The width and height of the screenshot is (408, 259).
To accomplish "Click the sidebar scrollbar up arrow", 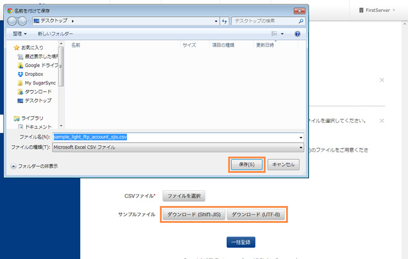I will click(61, 43).
